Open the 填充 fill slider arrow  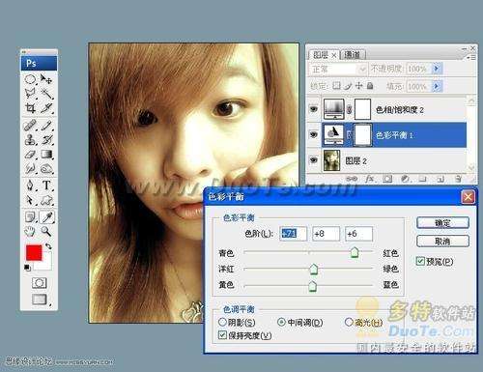point(437,86)
